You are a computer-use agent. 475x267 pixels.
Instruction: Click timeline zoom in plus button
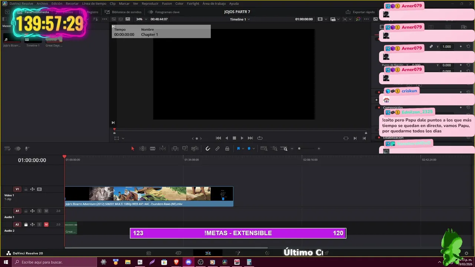[x=318, y=149]
